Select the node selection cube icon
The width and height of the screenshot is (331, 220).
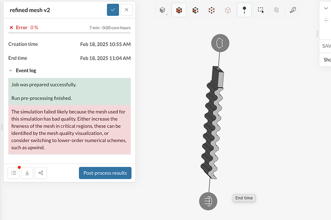212,10
